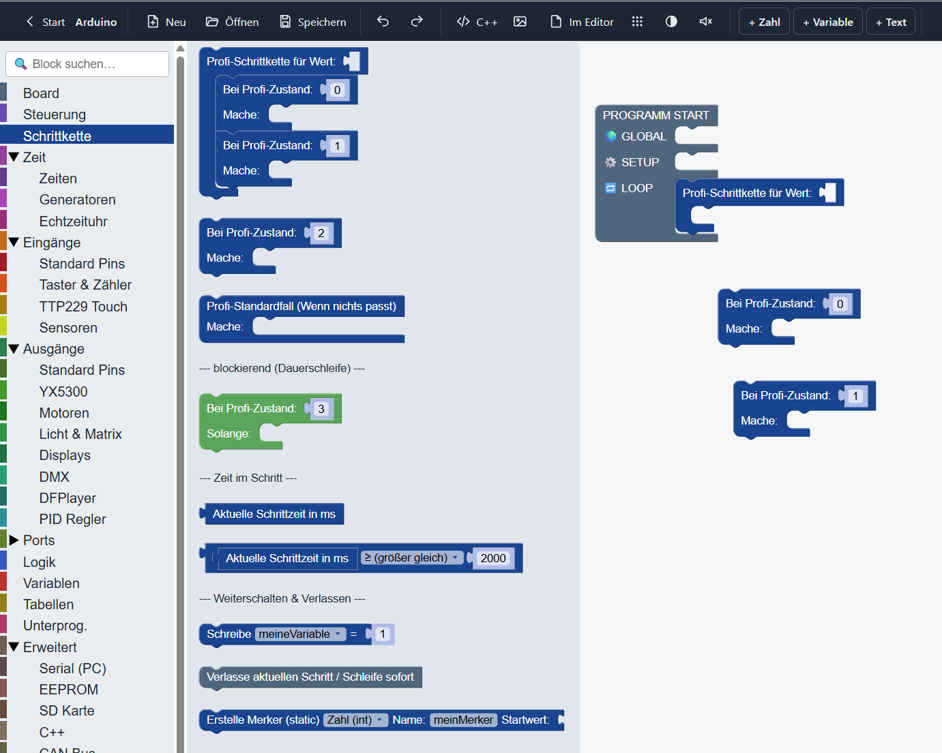Toggle dark/light contrast mode
The image size is (942, 753).
coord(671,21)
